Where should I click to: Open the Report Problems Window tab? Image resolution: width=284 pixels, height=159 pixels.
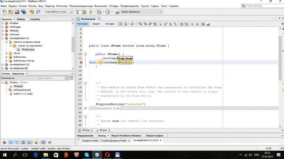click(126, 136)
